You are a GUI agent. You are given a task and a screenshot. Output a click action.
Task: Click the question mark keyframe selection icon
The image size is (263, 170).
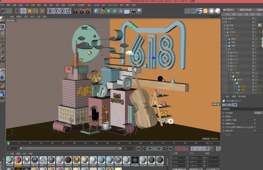(186, 149)
